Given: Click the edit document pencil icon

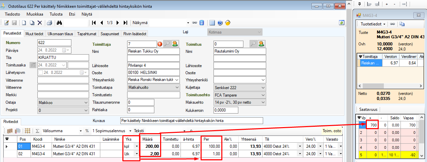Looking at the screenshot, I should (x=7, y=23).
